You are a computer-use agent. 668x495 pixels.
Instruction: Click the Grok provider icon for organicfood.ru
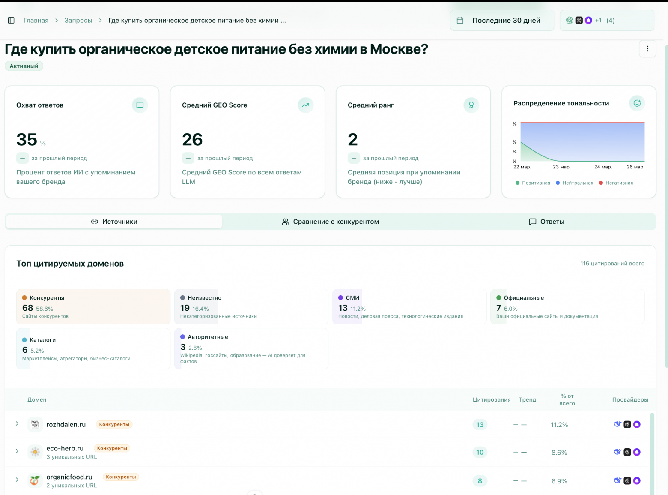click(627, 480)
